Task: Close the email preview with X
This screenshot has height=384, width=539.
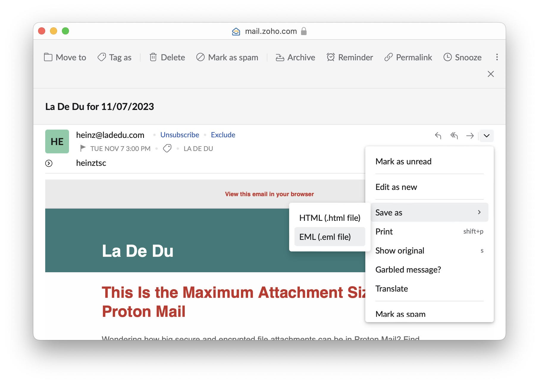Action: [491, 74]
